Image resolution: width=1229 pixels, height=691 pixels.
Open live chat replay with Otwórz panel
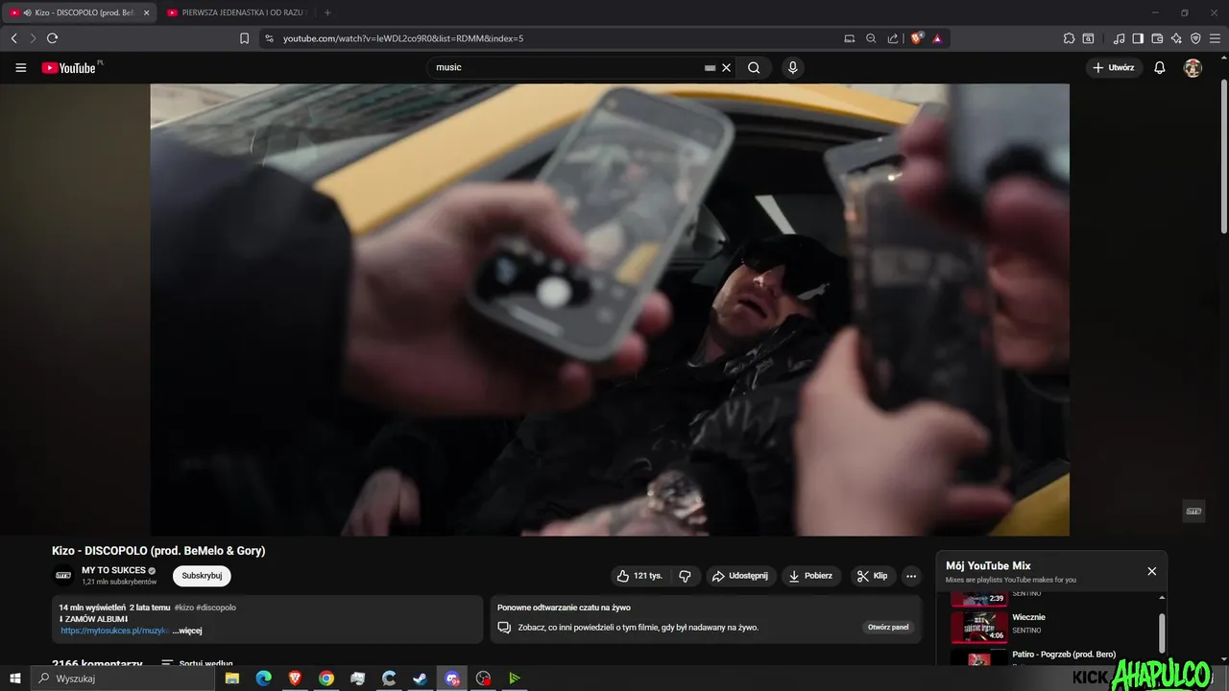point(888,627)
